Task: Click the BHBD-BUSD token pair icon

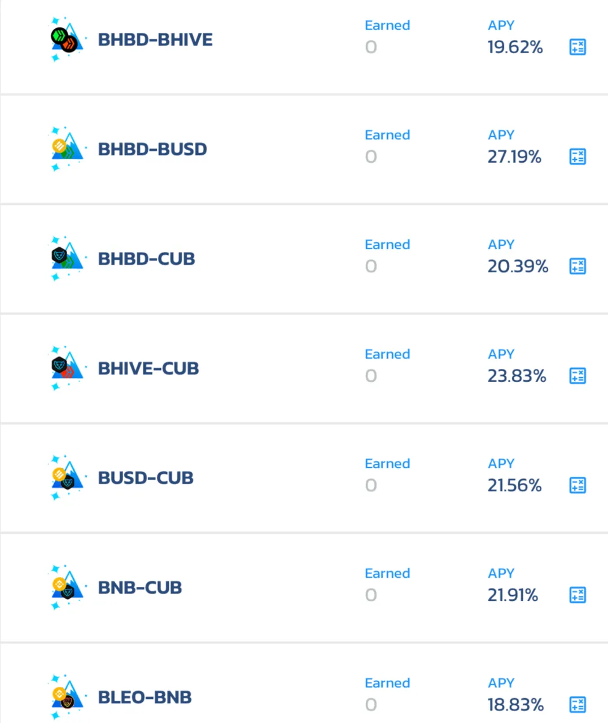Action: pyautogui.click(x=67, y=149)
